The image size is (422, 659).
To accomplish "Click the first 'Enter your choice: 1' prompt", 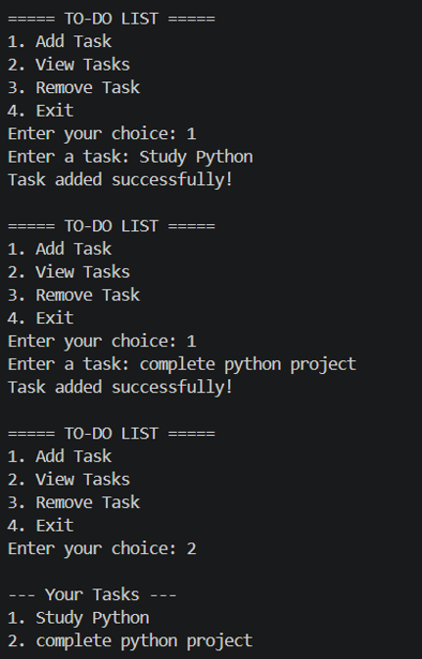I will click(102, 134).
